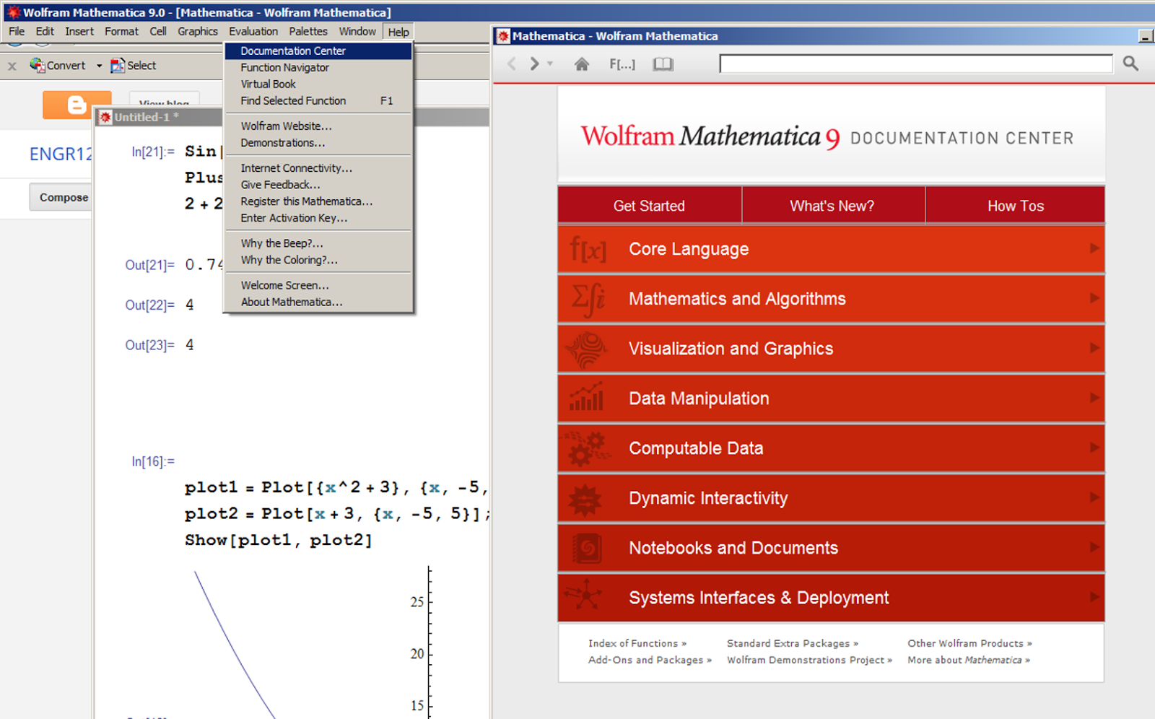The image size is (1155, 719).
Task: Click the magnifier search icon
Action: point(1130,64)
